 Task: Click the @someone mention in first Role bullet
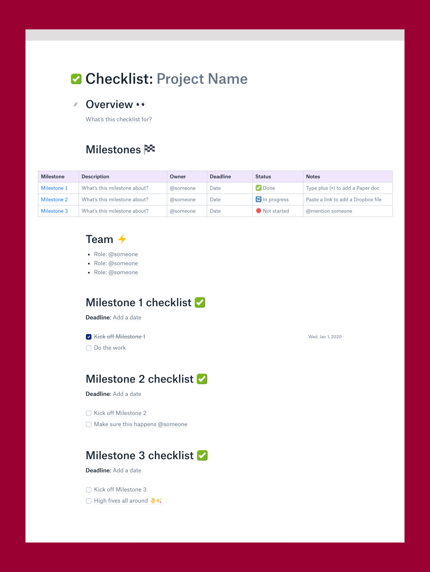(x=123, y=254)
